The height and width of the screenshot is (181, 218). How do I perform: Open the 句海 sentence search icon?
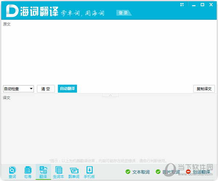pyautogui.click(x=28, y=172)
